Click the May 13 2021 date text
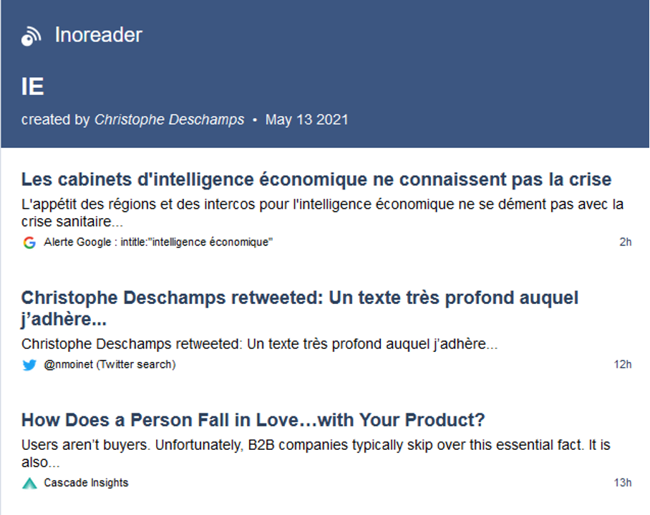This screenshot has width=650, height=515. (x=307, y=119)
